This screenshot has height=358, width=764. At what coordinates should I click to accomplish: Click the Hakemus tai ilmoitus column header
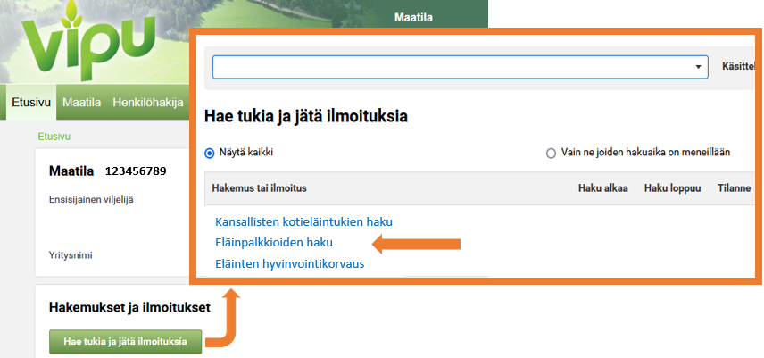click(259, 188)
